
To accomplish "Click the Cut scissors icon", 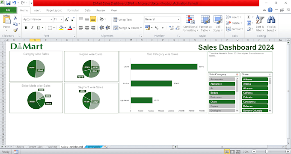I will (x=15, y=18).
